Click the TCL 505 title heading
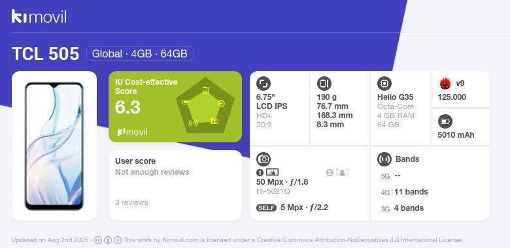510x248 pixels. (x=46, y=54)
